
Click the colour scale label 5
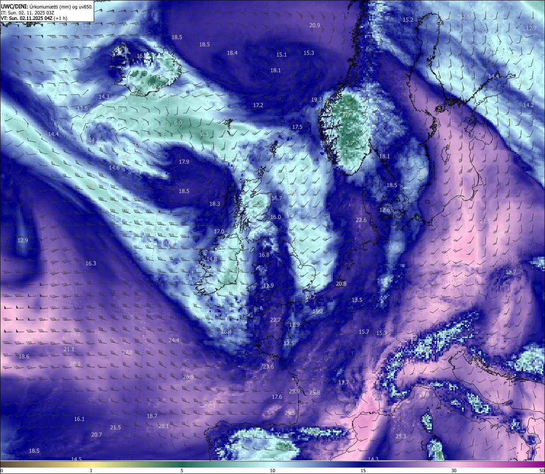pos(182,471)
